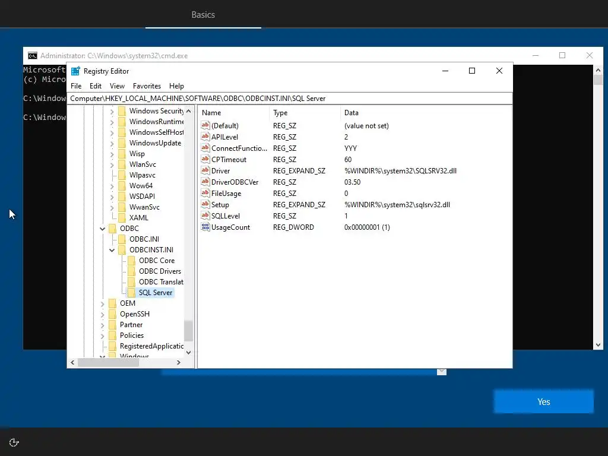Select the CPTimeout value icon
This screenshot has width=608, height=456.
click(x=205, y=159)
